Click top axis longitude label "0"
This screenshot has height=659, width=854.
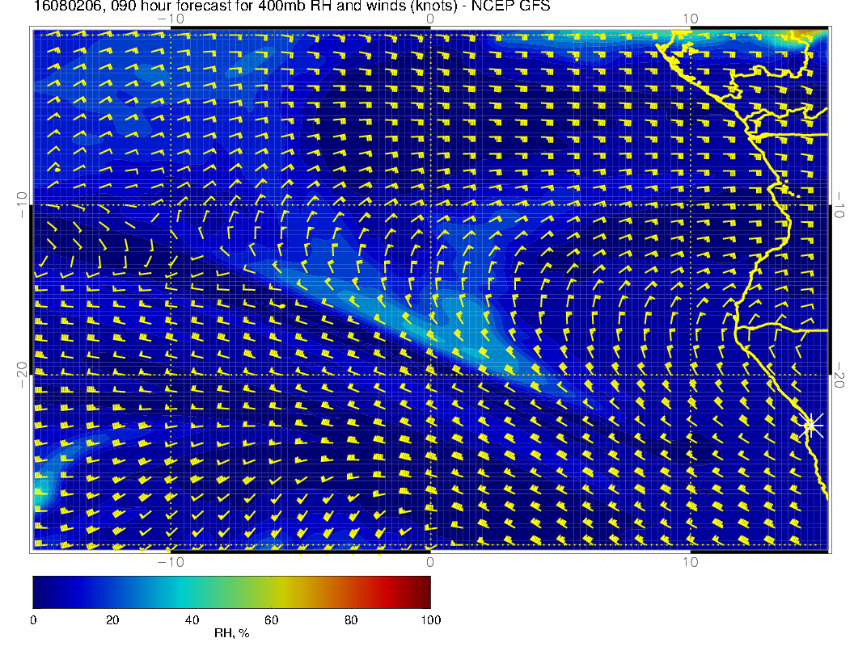[x=430, y=19]
